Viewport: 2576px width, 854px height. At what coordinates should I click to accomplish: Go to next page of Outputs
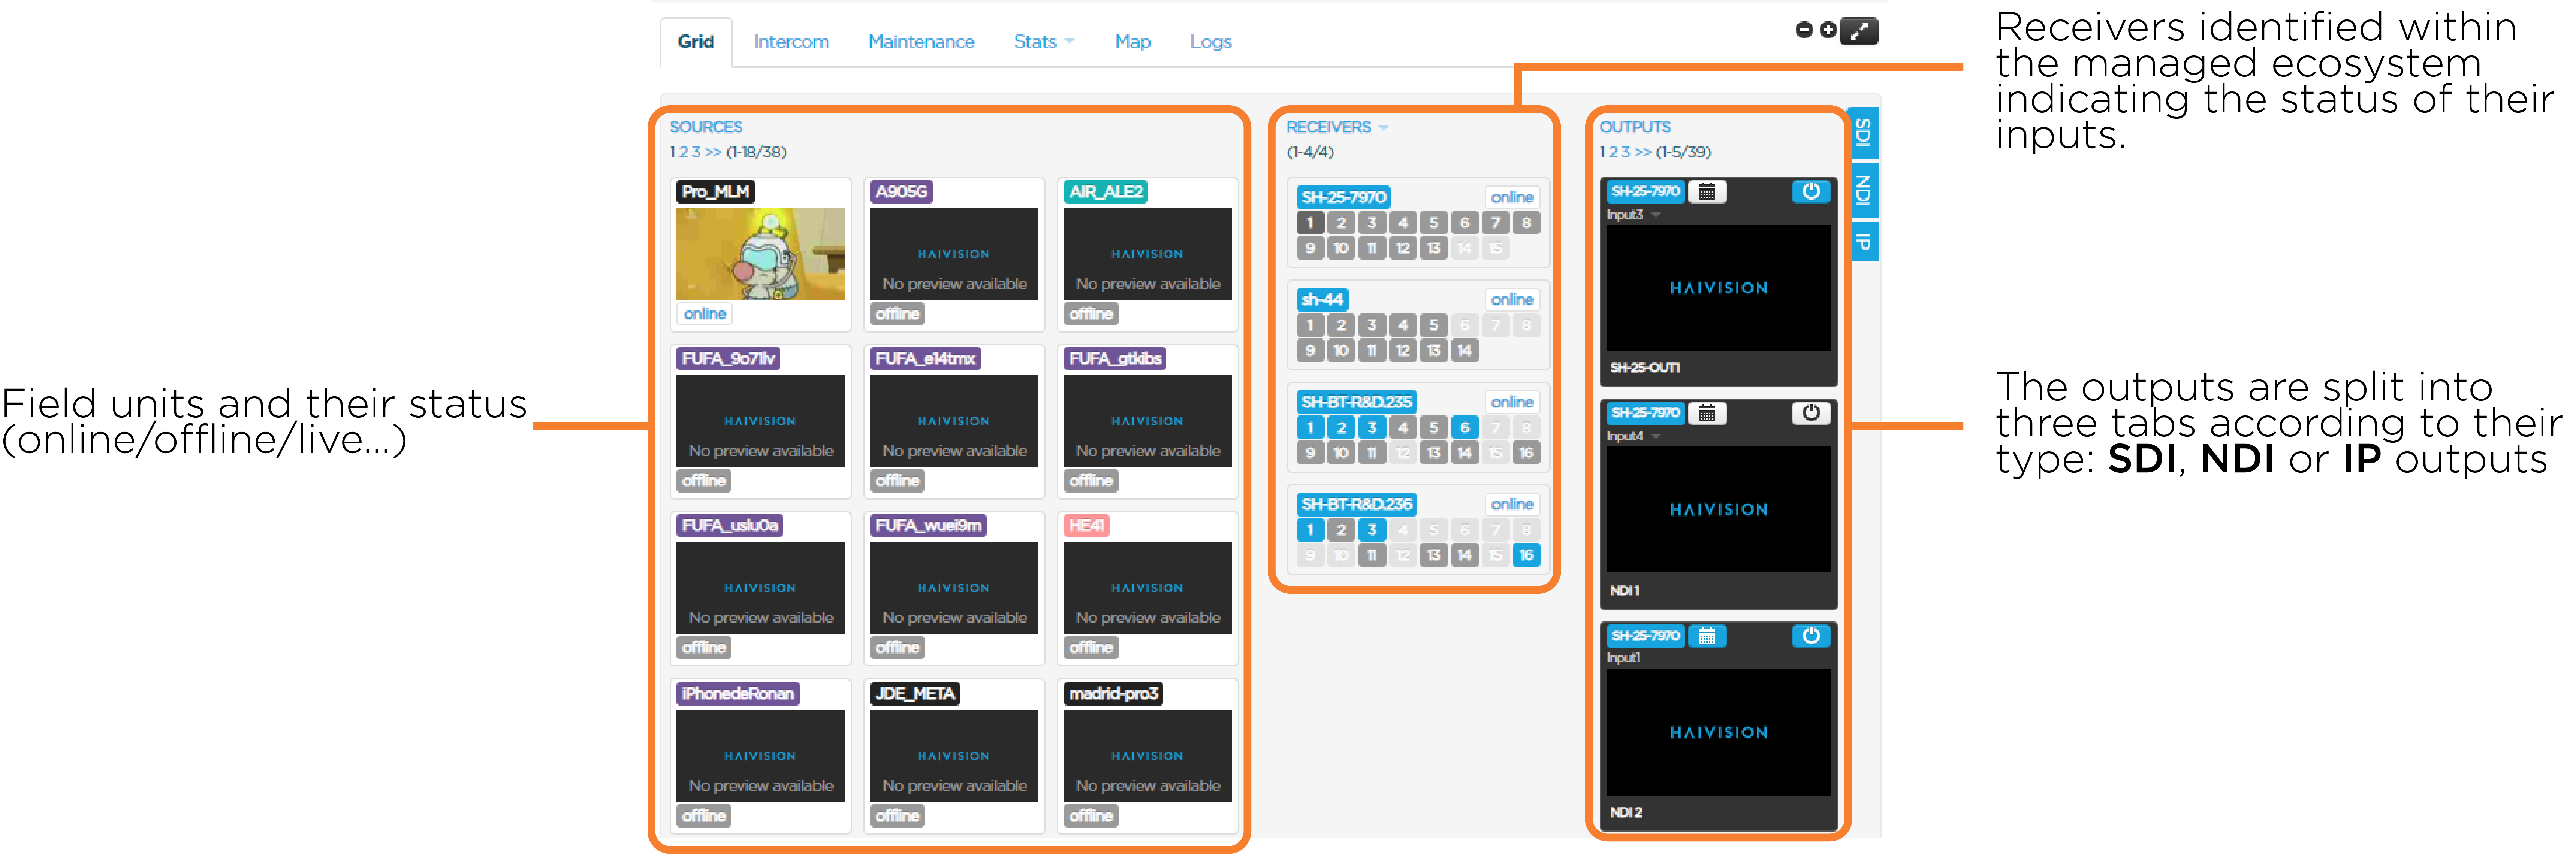pos(1642,152)
